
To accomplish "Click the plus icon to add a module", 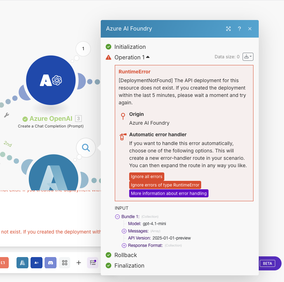I will (x=79, y=262).
